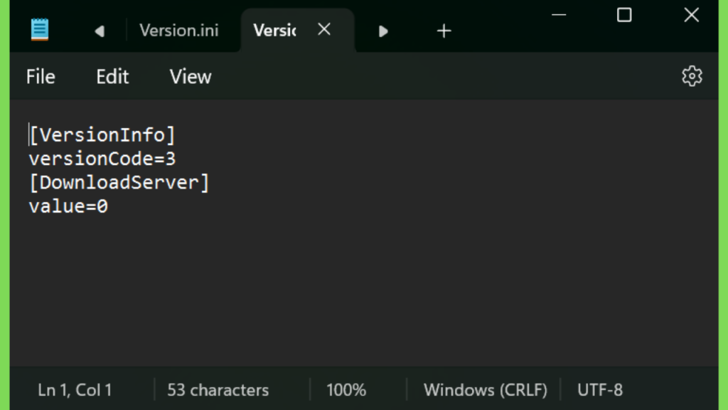Screen dimensions: 728x410
Task: Place cursor after versionCode=3 line
Action: pos(177,159)
